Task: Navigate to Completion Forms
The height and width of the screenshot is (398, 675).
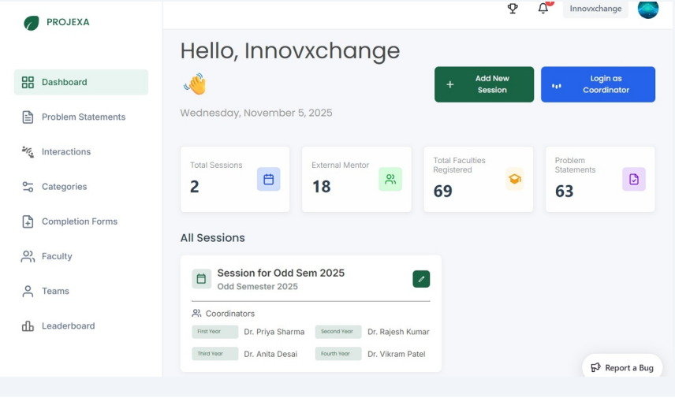Action: tap(79, 221)
